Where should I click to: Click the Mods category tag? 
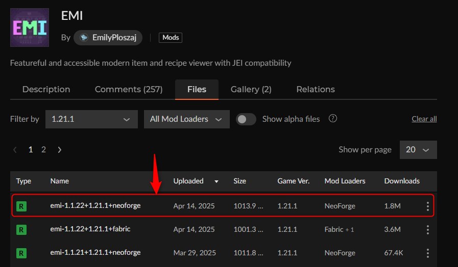point(171,38)
